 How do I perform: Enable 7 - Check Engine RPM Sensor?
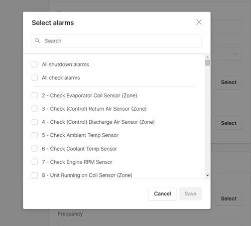(35, 162)
